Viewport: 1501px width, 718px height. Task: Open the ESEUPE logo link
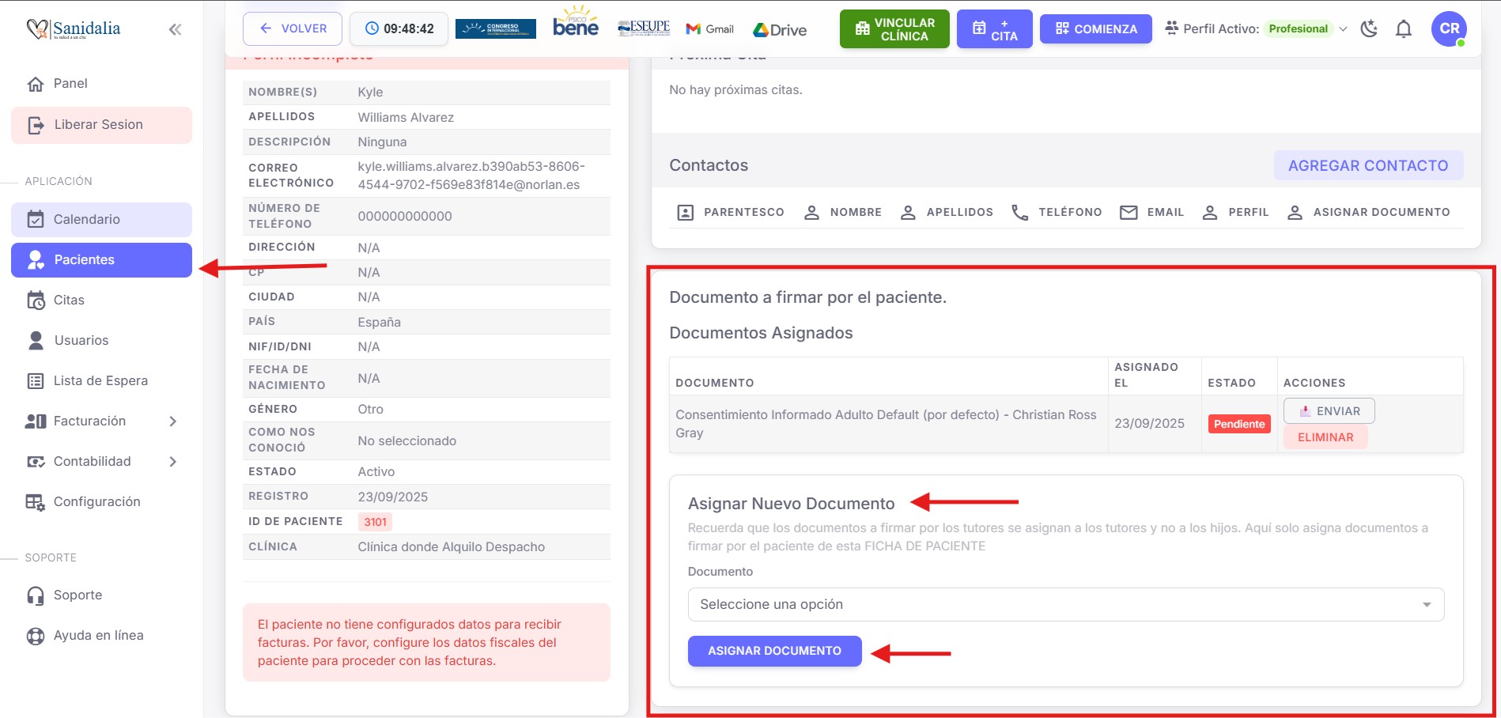[x=644, y=28]
